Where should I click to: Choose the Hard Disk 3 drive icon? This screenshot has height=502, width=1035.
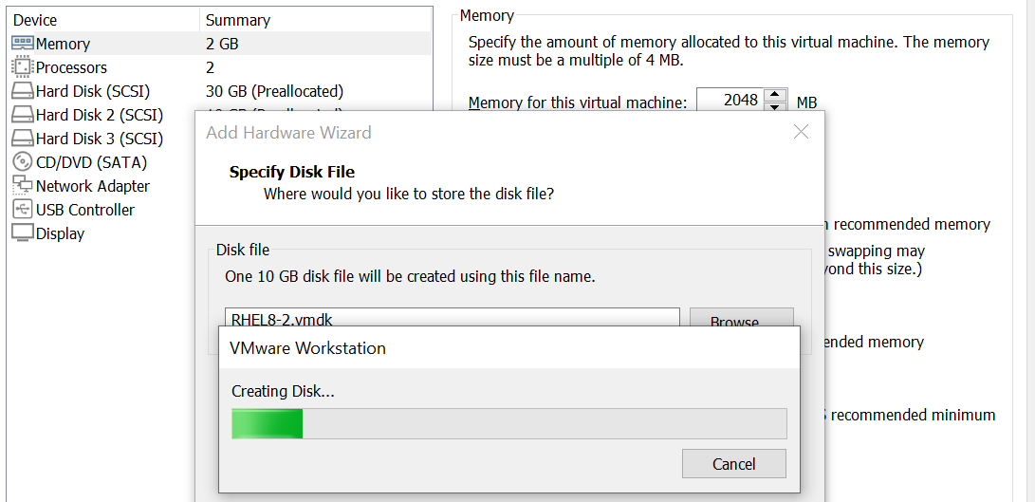[23, 139]
